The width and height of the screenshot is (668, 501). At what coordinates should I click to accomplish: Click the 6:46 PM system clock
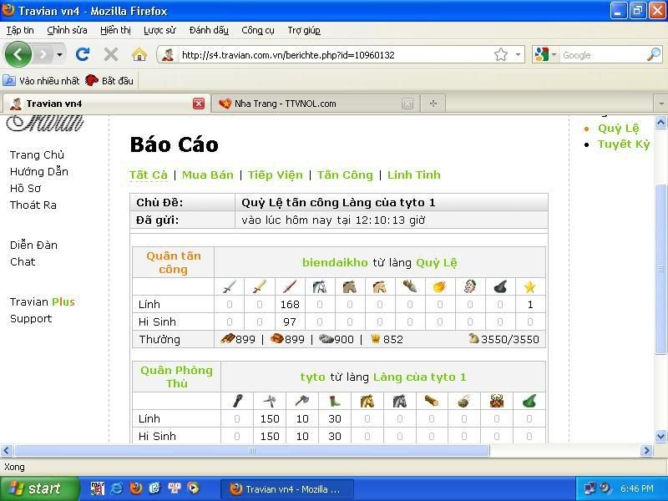pos(637,488)
